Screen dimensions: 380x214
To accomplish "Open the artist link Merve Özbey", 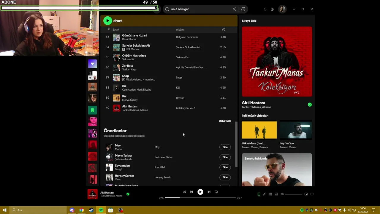I will pos(130,100).
